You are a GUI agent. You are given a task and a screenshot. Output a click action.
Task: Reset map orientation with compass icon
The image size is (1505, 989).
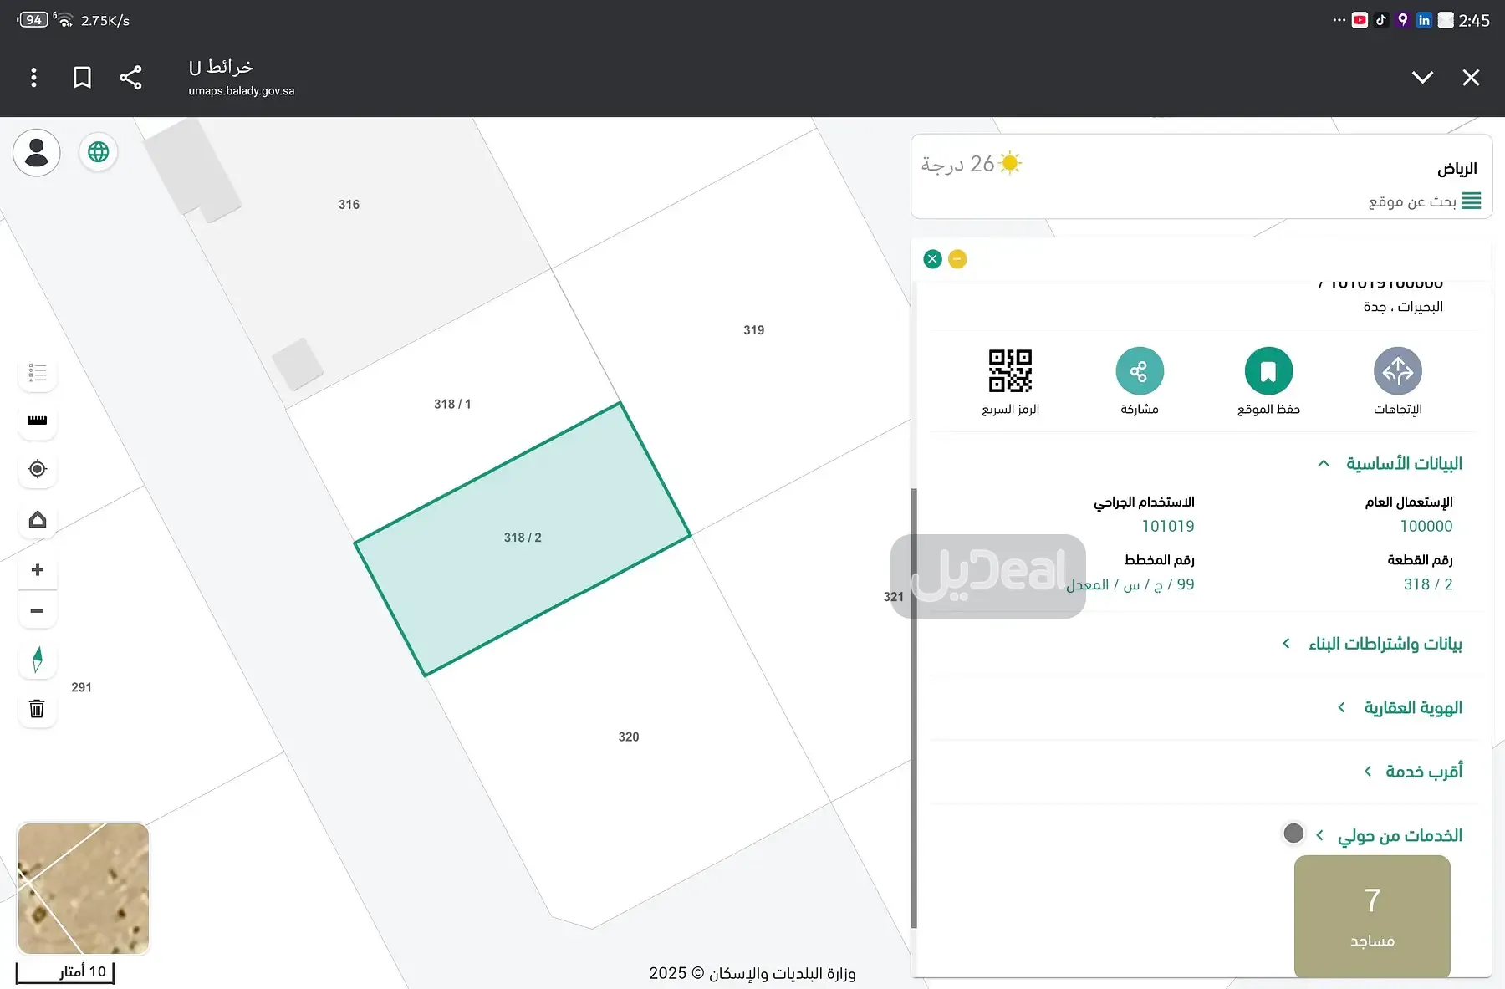pos(38,660)
